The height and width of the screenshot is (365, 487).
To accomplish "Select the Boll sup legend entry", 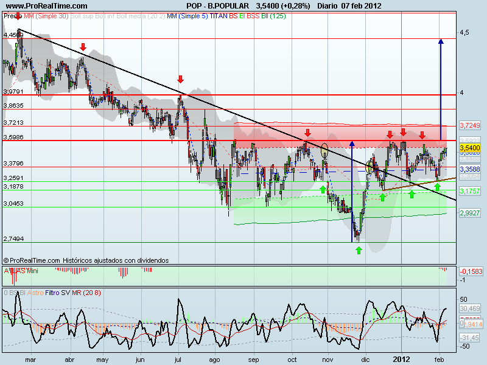I will click(82, 16).
